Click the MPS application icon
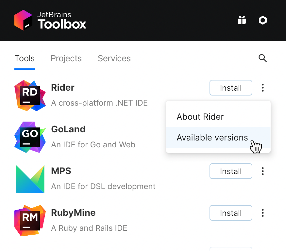Viewport: 286px width, 251px height. point(30,179)
